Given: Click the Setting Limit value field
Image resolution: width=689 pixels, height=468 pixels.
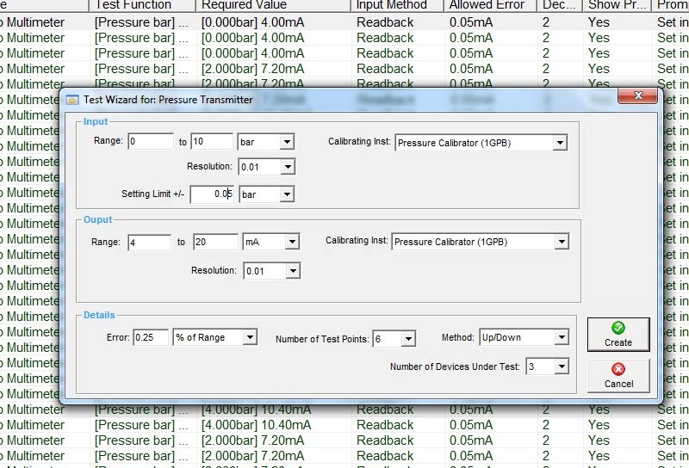Looking at the screenshot, I should (212, 194).
